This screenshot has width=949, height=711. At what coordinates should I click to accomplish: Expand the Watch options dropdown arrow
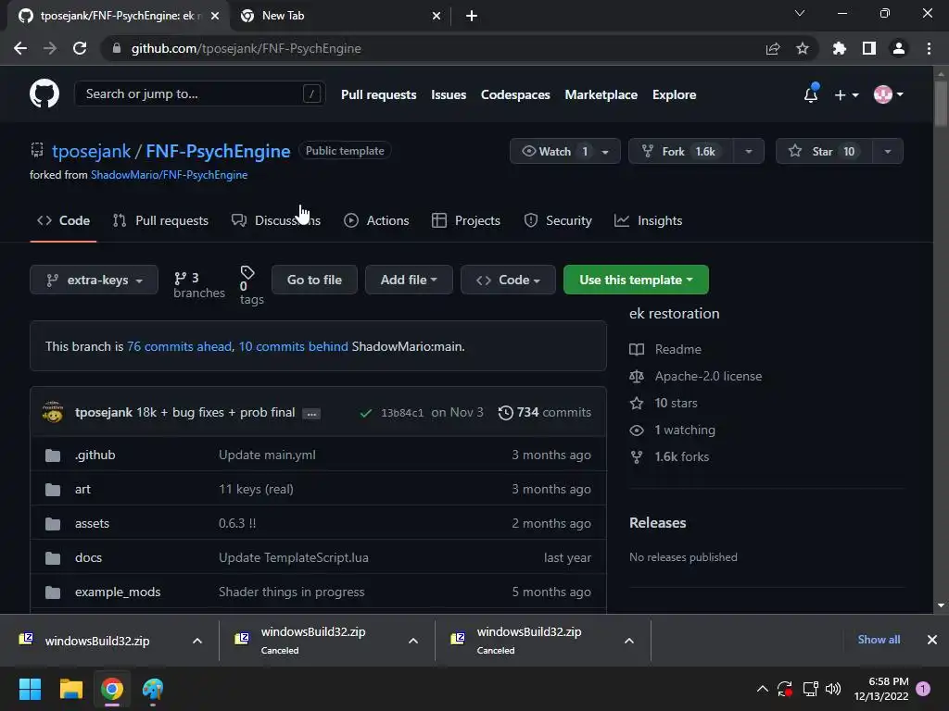pyautogui.click(x=605, y=152)
